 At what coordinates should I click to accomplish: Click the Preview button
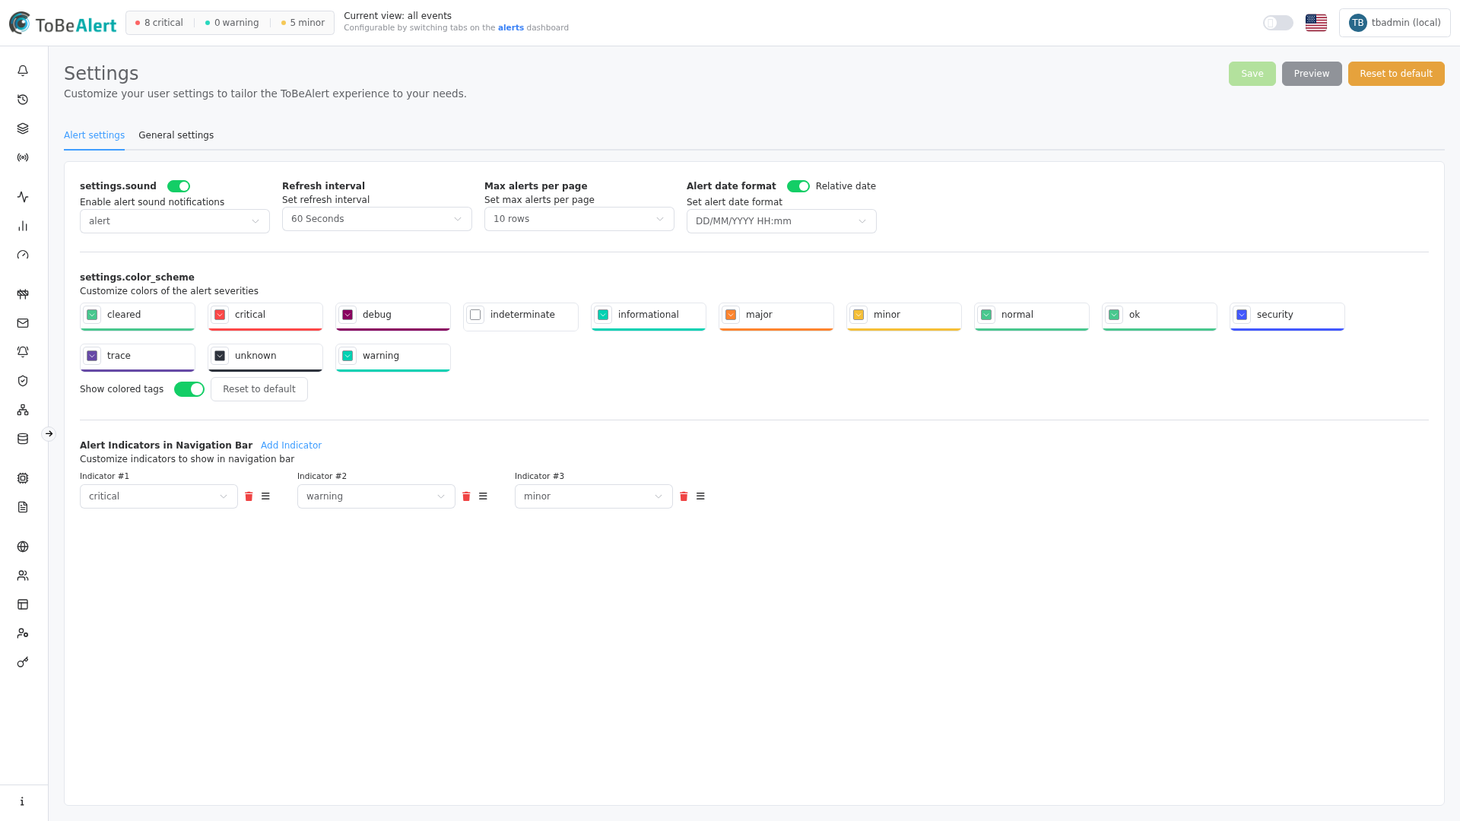[x=1312, y=74]
